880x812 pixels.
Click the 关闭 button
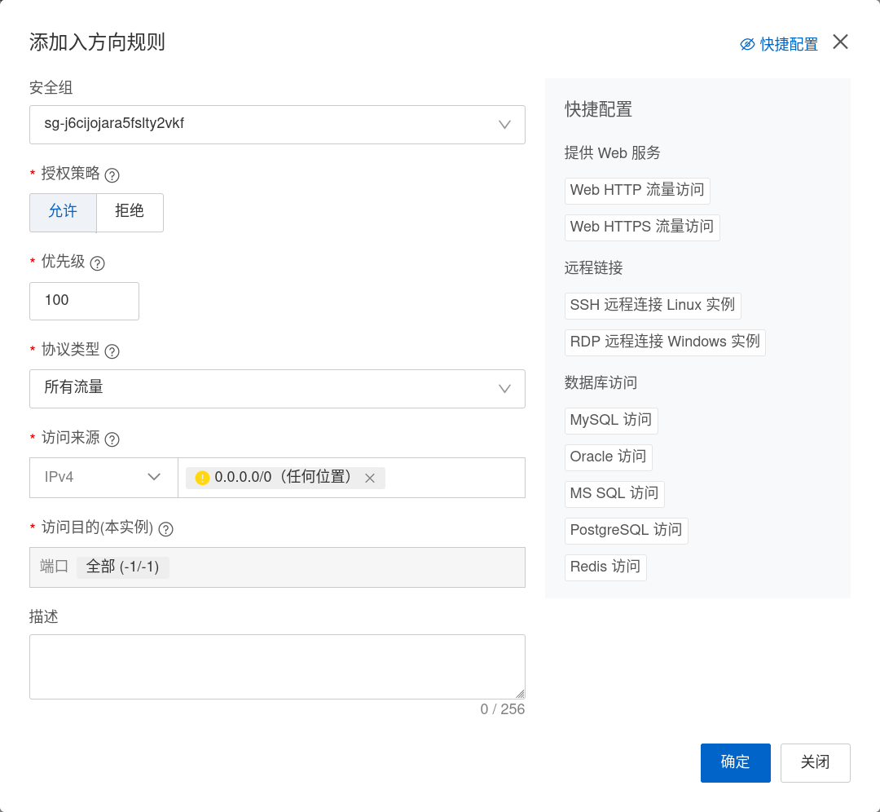[815, 762]
